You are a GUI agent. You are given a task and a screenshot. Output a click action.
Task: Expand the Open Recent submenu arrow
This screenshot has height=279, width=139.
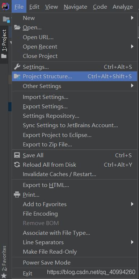[x=132, y=47]
